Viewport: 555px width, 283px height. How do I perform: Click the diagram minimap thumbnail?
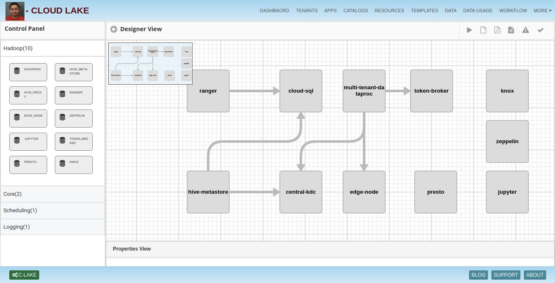coord(150,64)
